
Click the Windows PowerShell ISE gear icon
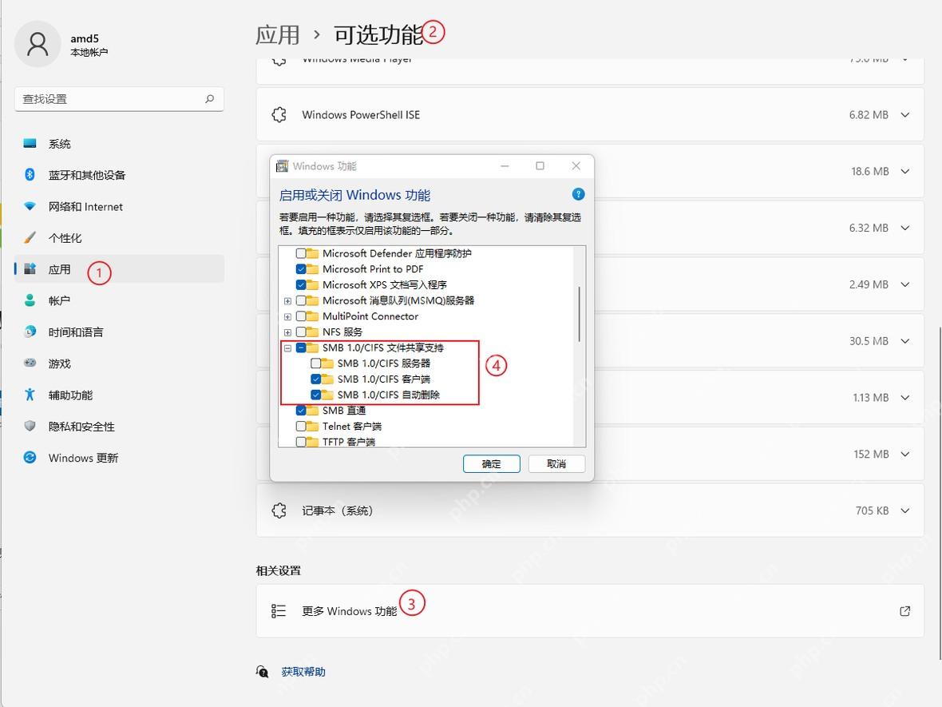(279, 115)
